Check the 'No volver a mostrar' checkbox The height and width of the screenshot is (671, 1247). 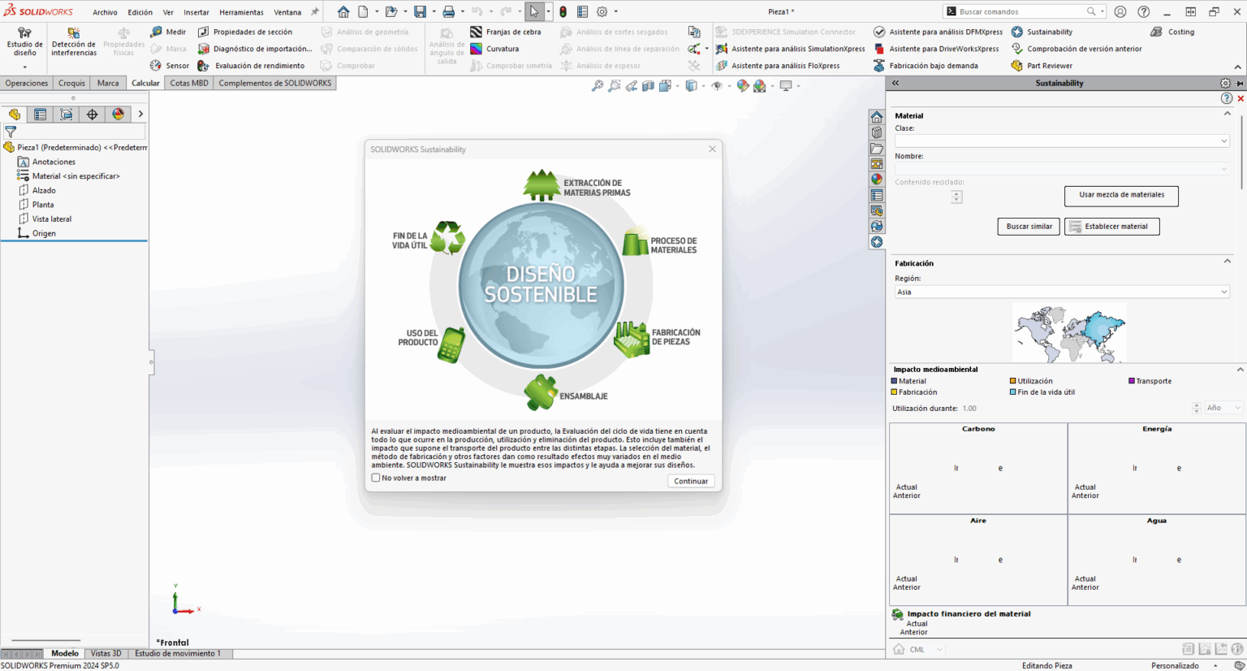[x=376, y=478]
